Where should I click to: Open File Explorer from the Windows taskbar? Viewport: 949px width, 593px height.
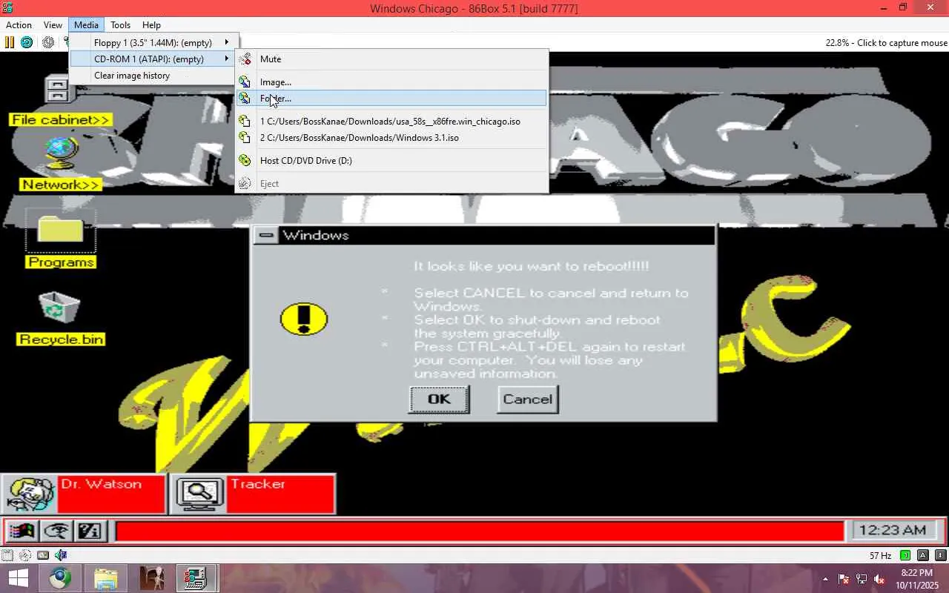click(106, 578)
